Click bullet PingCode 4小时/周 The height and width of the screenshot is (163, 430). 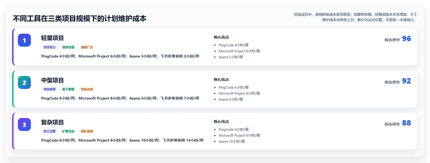pos(233,45)
